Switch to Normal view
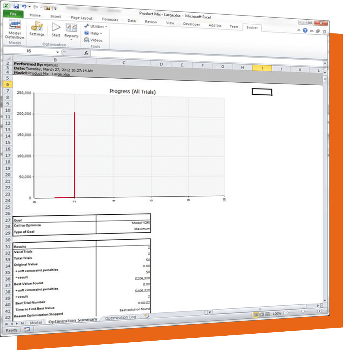This screenshot has width=350, height=355. [256, 315]
